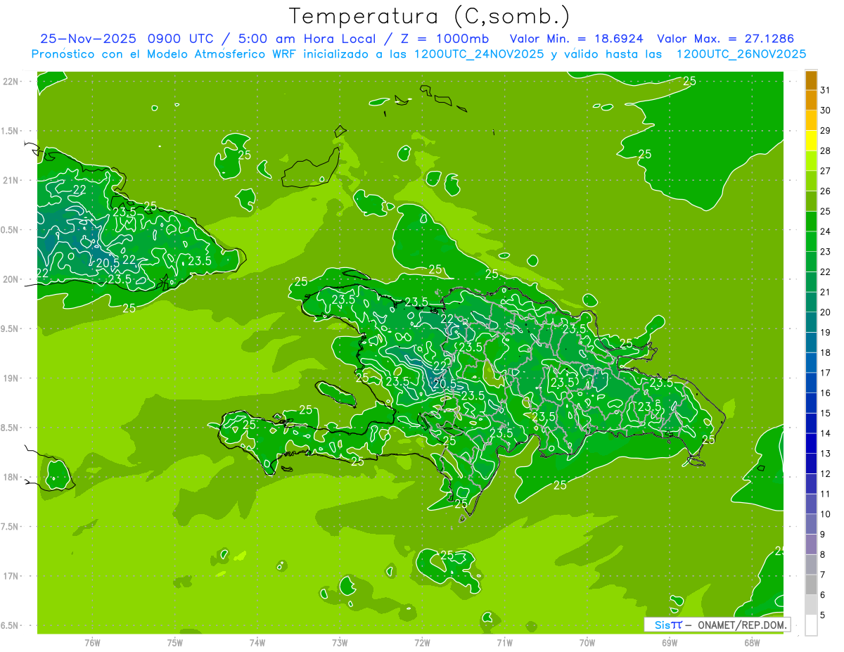Click dark blue swatch between 13 and 14
The image size is (844, 652).
(811, 443)
